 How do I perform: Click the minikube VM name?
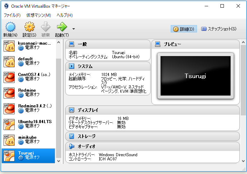click(x=27, y=137)
